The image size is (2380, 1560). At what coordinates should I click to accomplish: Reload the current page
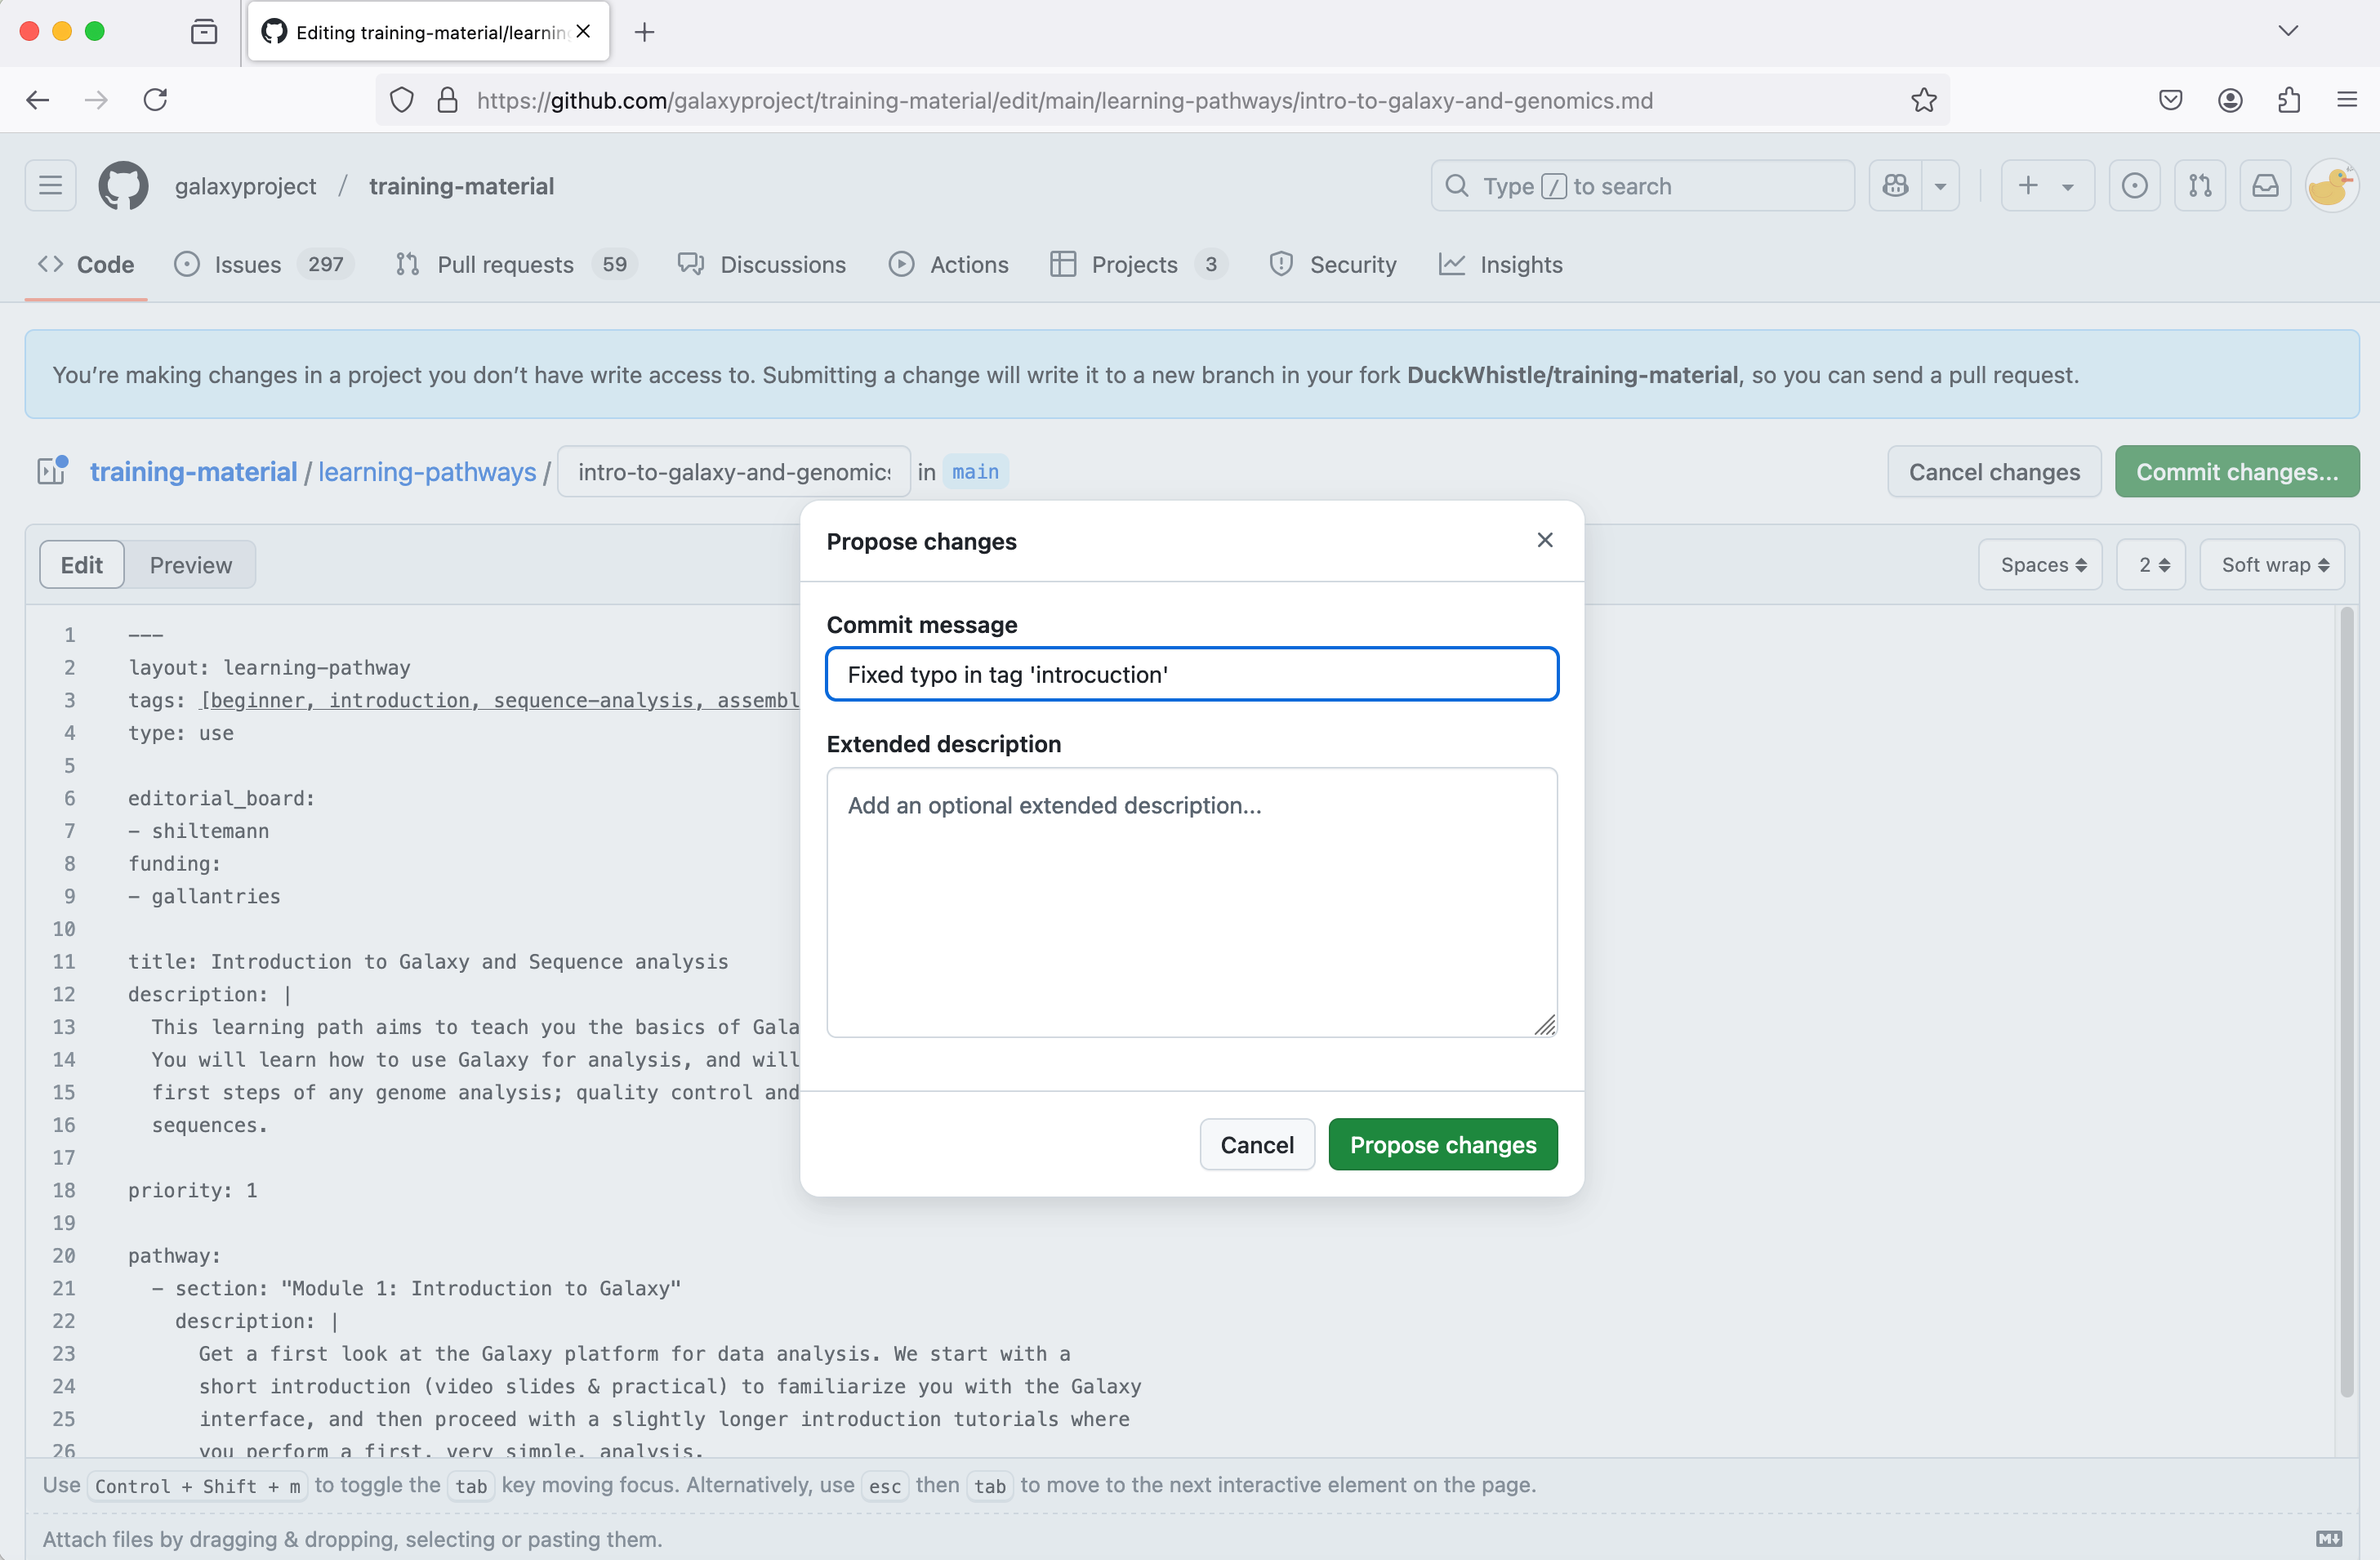pyautogui.click(x=155, y=100)
